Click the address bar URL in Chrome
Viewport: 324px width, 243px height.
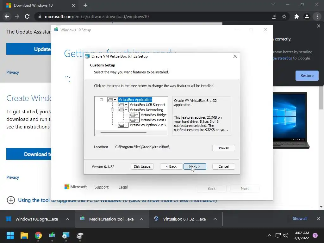(x=97, y=16)
